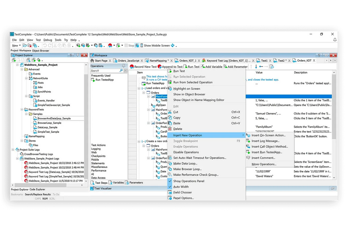Screen dimensions: 348x232
Task: Click the Record New Test icon
Action: tap(132, 67)
